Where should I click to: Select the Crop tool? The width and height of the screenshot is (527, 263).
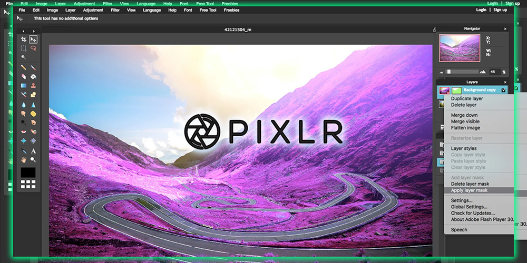(24, 39)
